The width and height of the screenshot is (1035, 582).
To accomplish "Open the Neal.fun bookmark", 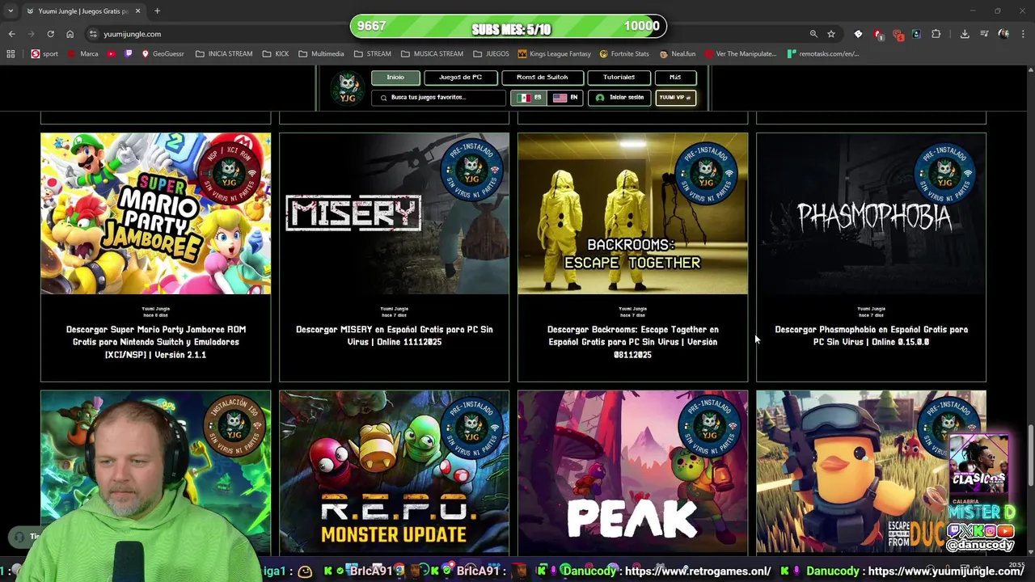I will pyautogui.click(x=678, y=54).
